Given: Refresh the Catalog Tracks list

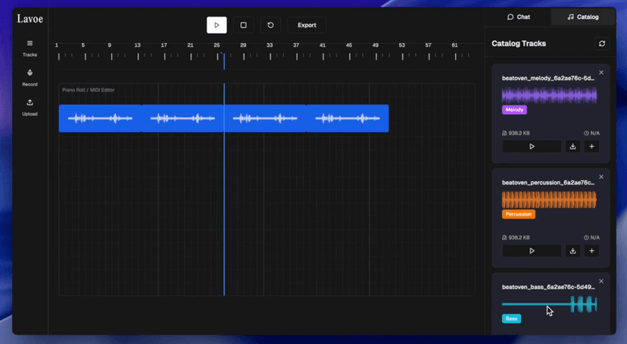Looking at the screenshot, I should coord(602,44).
